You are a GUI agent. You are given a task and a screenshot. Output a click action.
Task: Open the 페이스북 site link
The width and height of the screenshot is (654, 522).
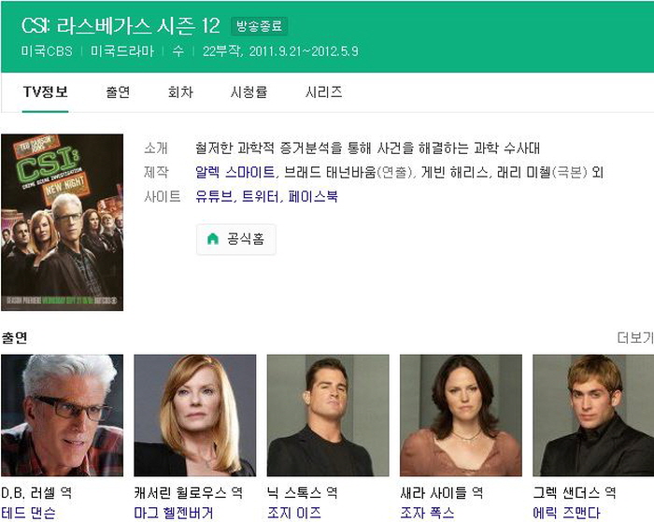313,196
